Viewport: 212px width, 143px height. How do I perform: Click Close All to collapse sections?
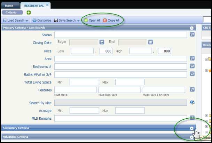click(111, 21)
